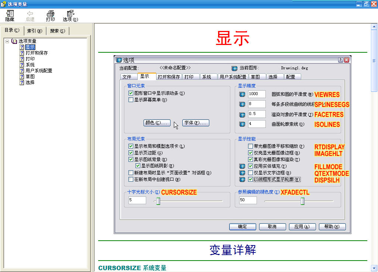The height and width of the screenshot is (272, 378).
Task: Switch to the 目录(C) tab
Action: [x=12, y=30]
